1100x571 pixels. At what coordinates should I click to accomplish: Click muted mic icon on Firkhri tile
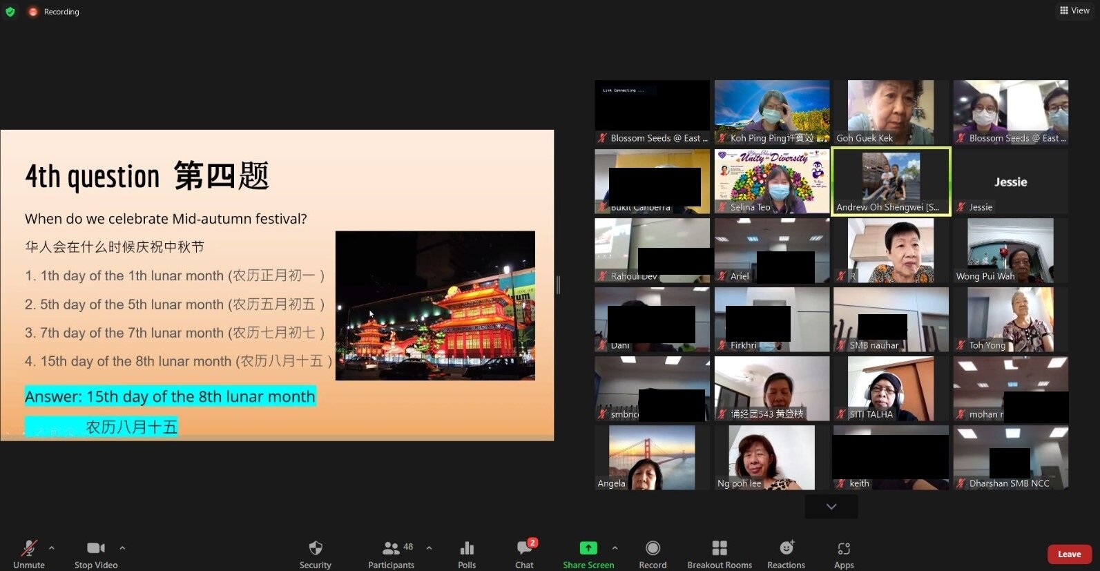(722, 345)
